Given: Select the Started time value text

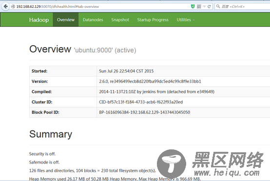Looking at the screenshot, I should [x=126, y=71].
